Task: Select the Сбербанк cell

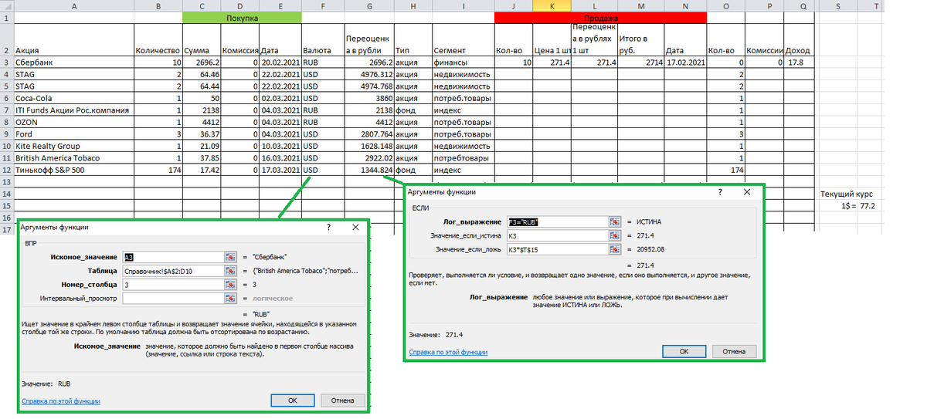Action: (73, 62)
